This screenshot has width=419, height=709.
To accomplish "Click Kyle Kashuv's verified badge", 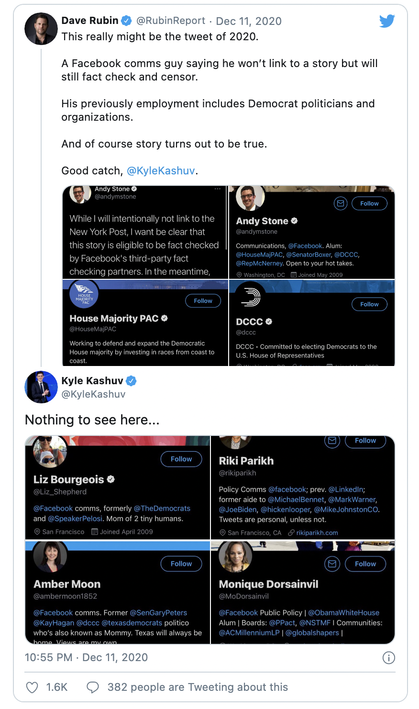I will 131,381.
